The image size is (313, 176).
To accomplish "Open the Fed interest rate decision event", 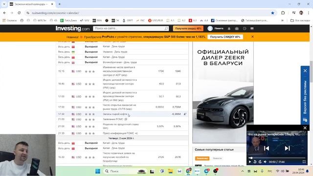I will pyautogui.click(x=121, y=126).
